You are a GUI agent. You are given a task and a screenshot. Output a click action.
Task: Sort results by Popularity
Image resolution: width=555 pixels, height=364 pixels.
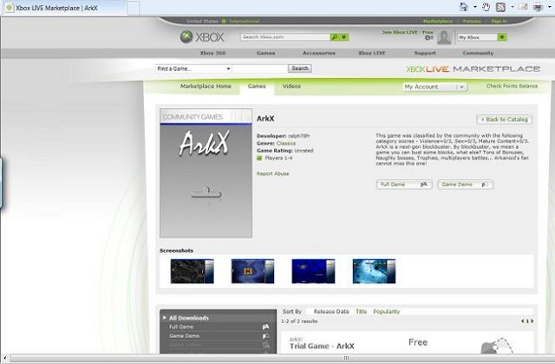[387, 311]
